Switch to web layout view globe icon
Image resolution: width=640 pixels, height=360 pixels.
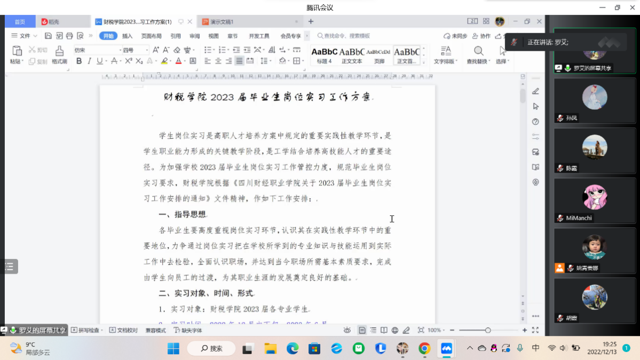pyautogui.click(x=394, y=330)
